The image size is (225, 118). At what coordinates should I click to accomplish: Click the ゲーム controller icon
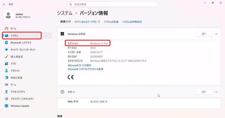(6, 85)
